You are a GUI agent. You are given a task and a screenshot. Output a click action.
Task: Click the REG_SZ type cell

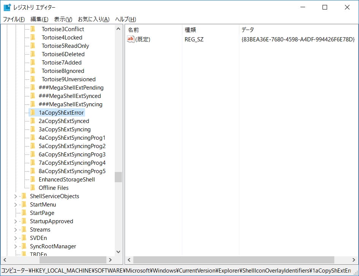pos(194,39)
